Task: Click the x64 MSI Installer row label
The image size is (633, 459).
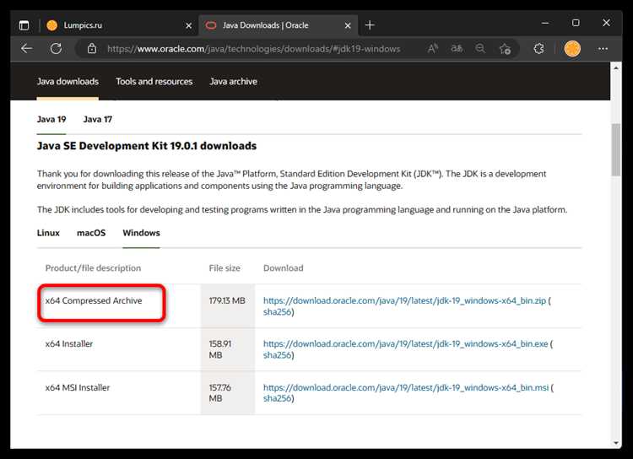Action: (x=78, y=387)
